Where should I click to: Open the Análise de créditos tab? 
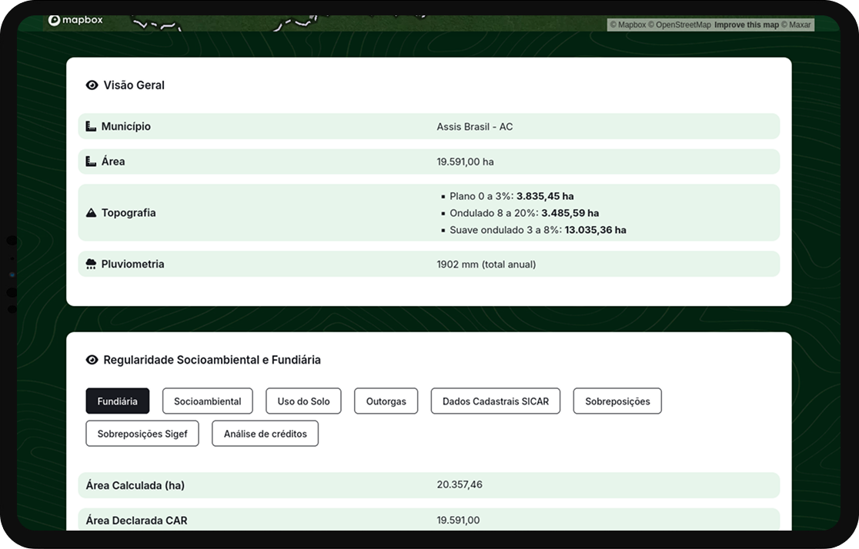[265, 434]
